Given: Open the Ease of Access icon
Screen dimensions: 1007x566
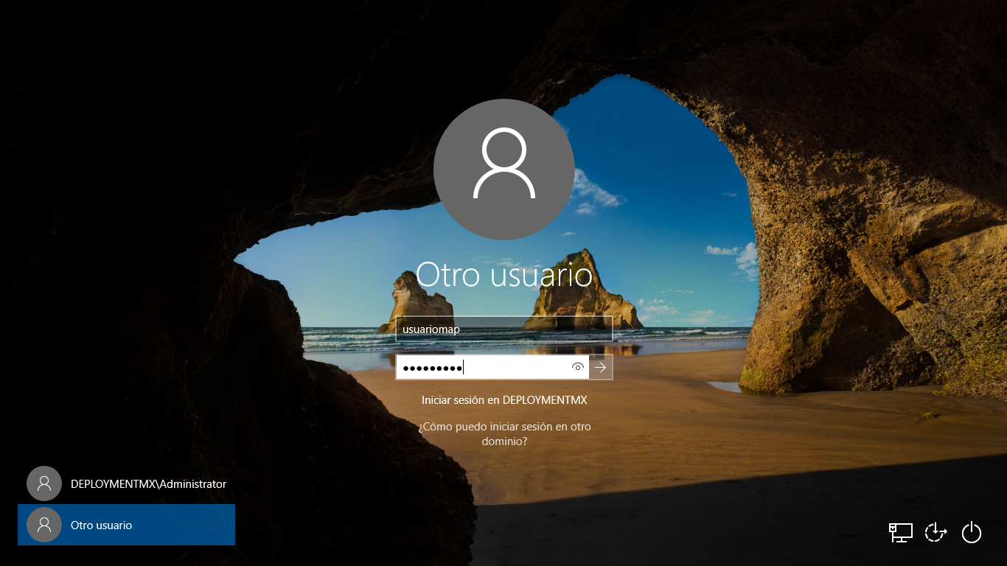Looking at the screenshot, I should (x=935, y=532).
